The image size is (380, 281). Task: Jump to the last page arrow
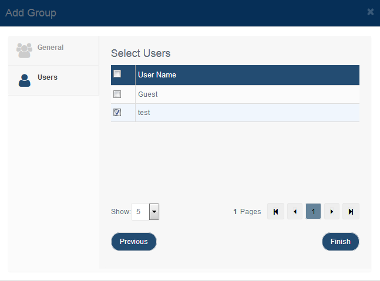point(351,212)
